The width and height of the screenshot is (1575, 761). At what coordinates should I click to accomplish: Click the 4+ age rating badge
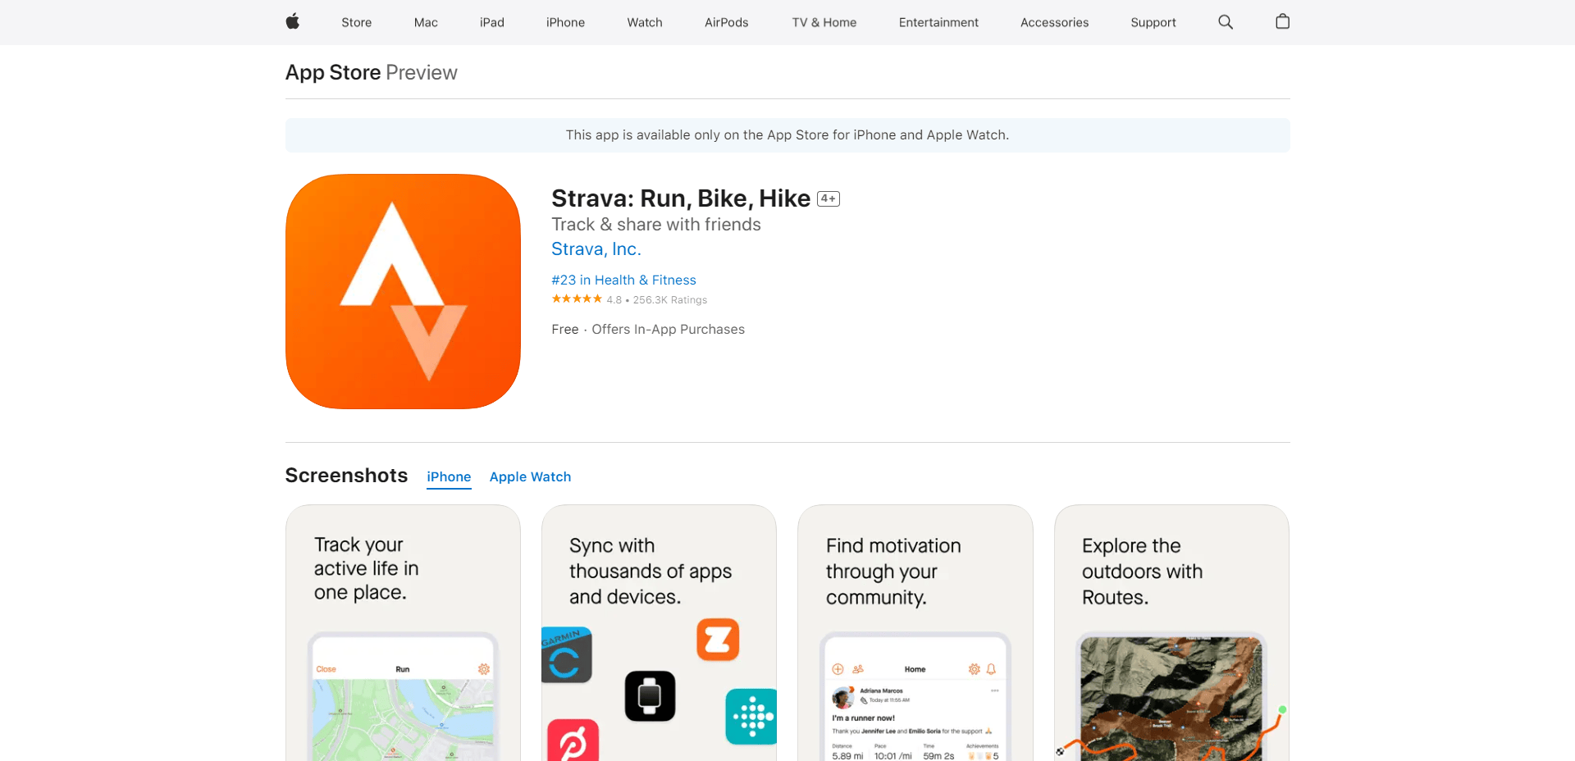[x=829, y=198]
